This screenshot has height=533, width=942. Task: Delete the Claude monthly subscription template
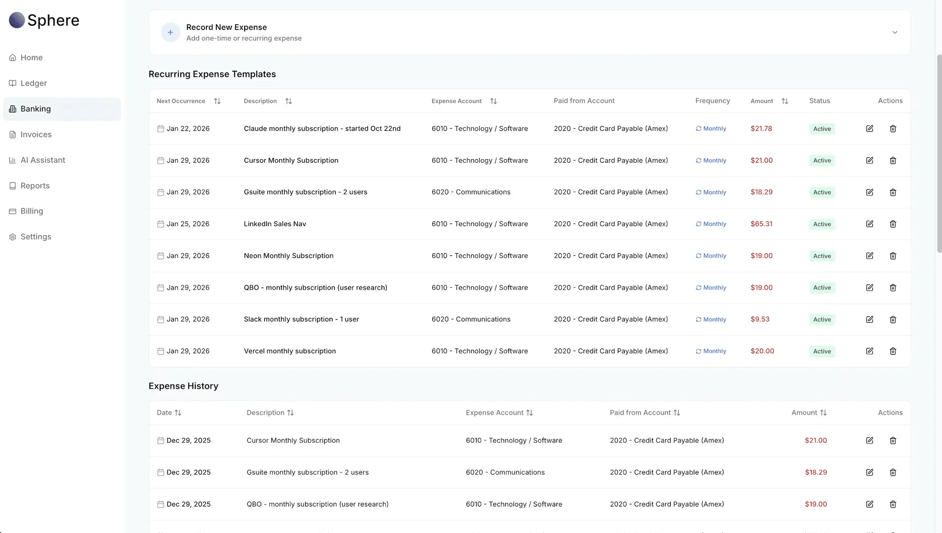pos(893,129)
